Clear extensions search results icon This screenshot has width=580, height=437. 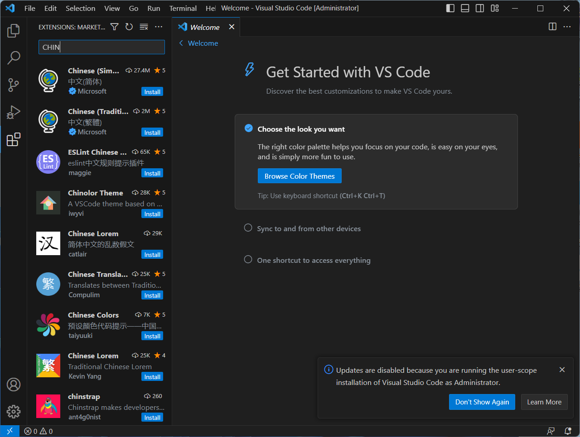[144, 27]
